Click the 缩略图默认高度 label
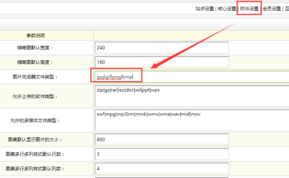 pyautogui.click(x=36, y=62)
